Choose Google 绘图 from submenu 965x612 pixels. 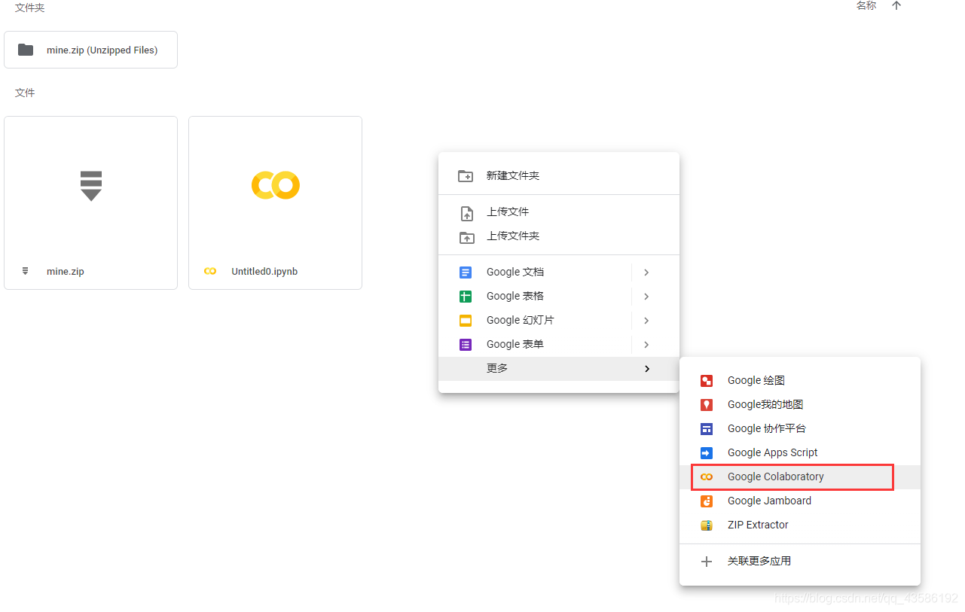pyautogui.click(x=800, y=381)
